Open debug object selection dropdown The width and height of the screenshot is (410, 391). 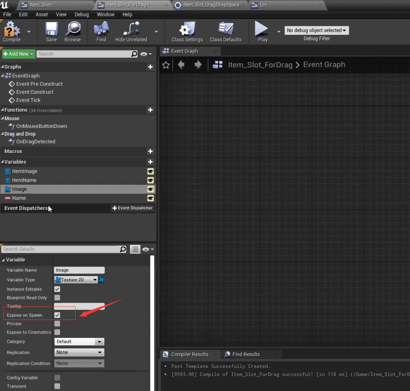[316, 30]
